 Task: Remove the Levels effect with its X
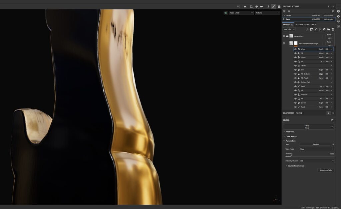(332, 66)
